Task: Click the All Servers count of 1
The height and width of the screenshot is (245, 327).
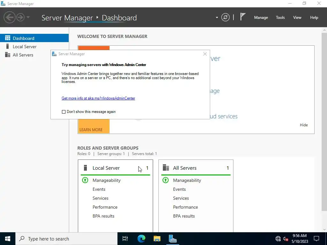Action: point(227,168)
